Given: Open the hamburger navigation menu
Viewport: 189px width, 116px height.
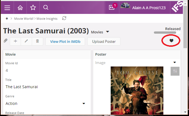Looking at the screenshot, I should tap(7, 8).
